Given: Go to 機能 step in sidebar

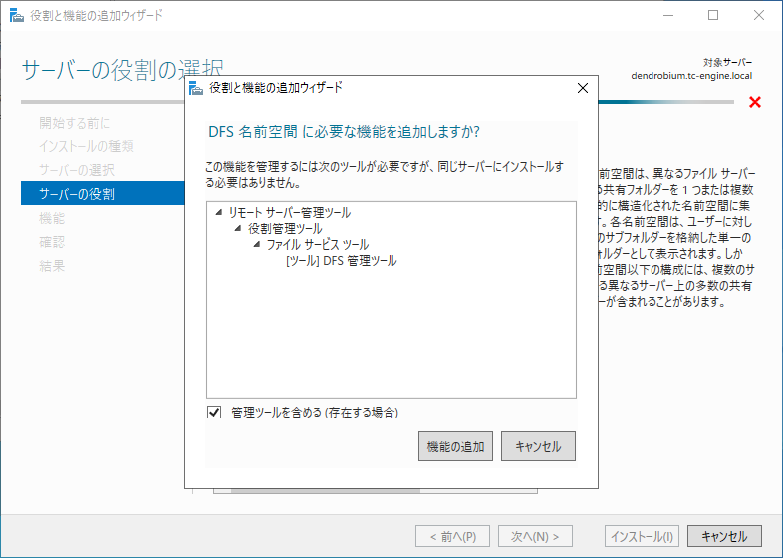Looking at the screenshot, I should click(x=52, y=218).
